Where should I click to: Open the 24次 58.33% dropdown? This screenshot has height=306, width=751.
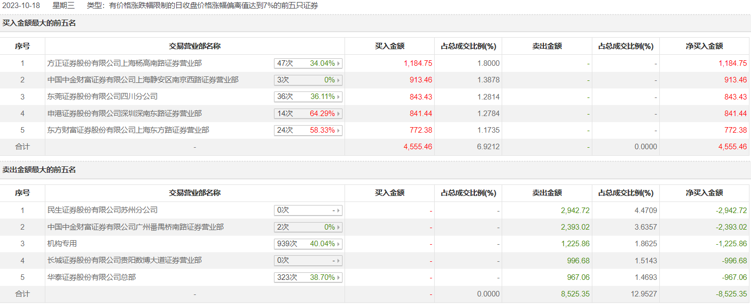(x=308, y=130)
